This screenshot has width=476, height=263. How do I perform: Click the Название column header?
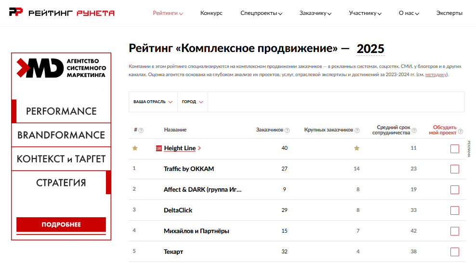[175, 130]
